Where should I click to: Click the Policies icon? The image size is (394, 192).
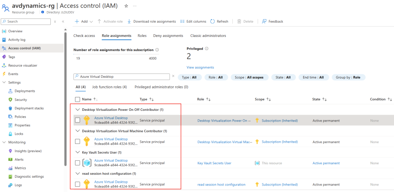(10, 117)
